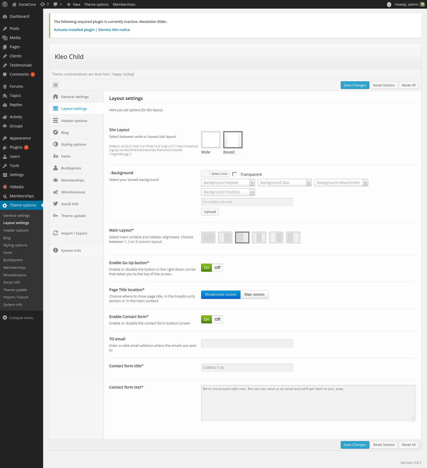This screenshot has height=468, width=427.
Task: Click the Social Info Twitter bird icon
Action: pyautogui.click(x=56, y=204)
